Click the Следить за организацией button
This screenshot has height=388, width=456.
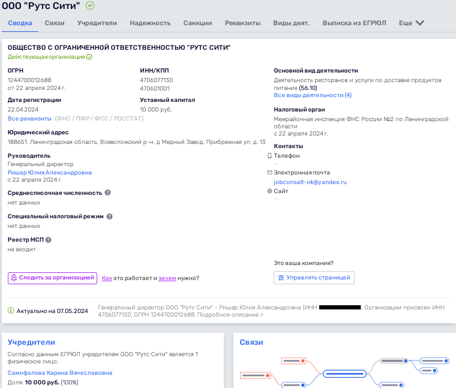(x=52, y=278)
